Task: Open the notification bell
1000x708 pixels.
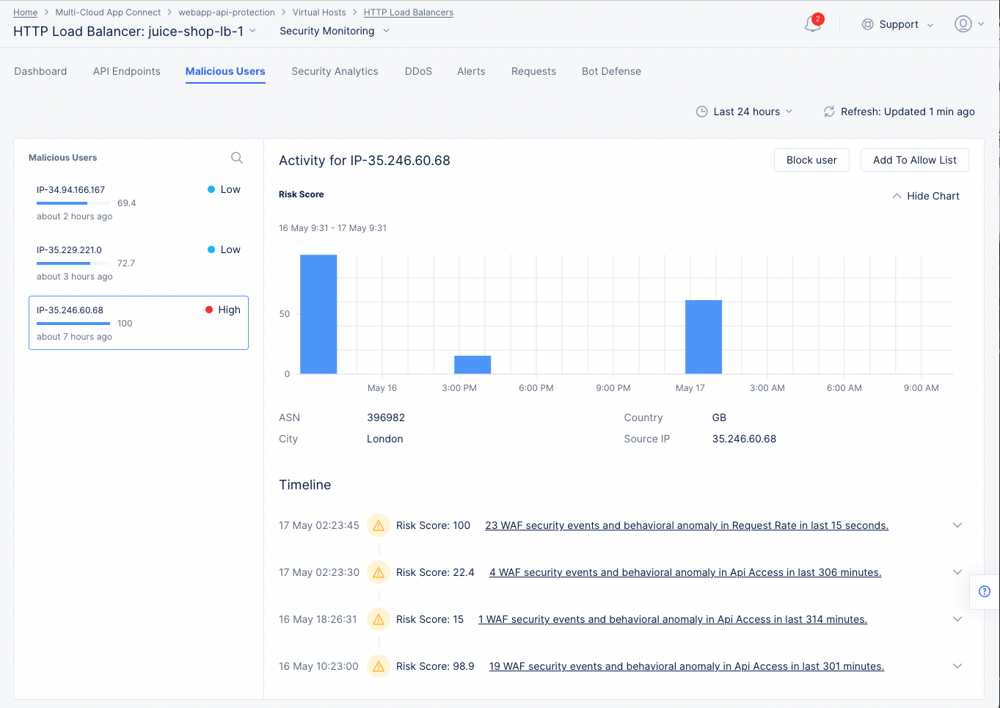Action: point(812,23)
